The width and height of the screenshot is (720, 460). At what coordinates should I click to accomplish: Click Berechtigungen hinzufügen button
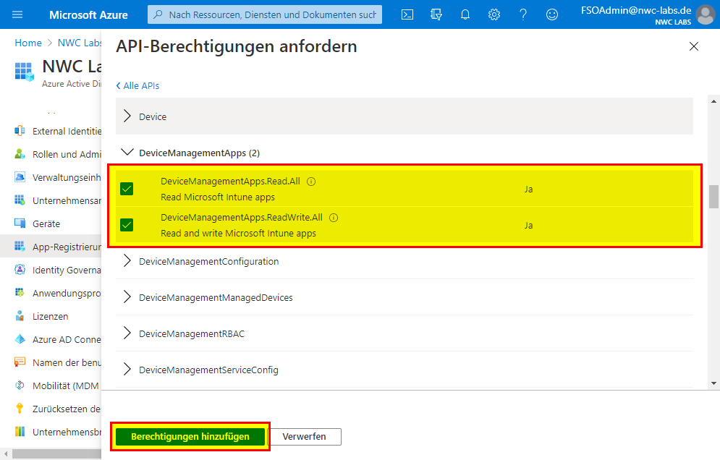pyautogui.click(x=190, y=437)
